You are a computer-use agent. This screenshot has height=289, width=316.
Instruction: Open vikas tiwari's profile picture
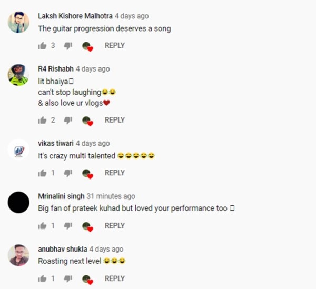tap(18, 150)
